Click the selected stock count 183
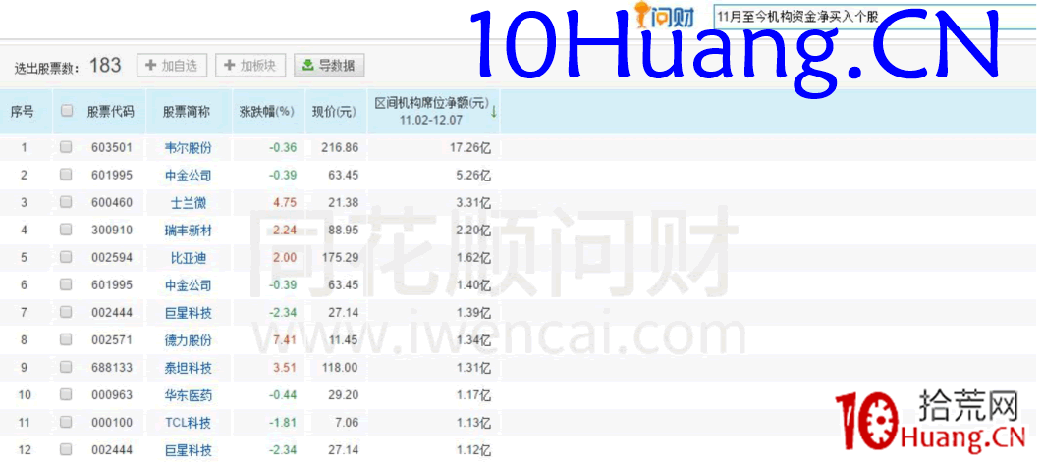This screenshot has height=462, width=1042. click(x=106, y=65)
